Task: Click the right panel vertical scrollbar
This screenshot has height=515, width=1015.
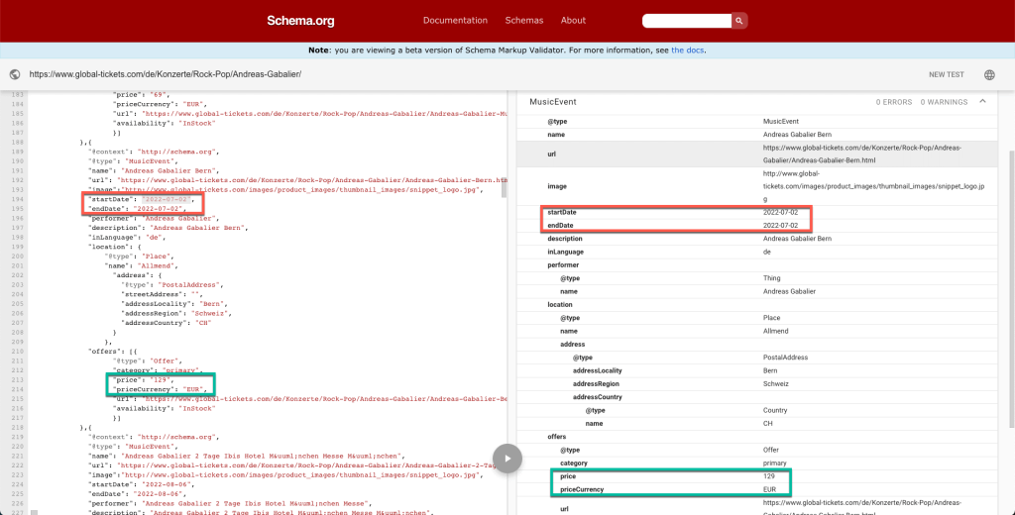Action: pos(1010,291)
